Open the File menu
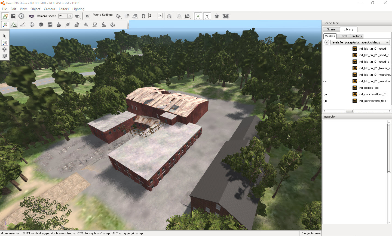 click(x=4, y=9)
